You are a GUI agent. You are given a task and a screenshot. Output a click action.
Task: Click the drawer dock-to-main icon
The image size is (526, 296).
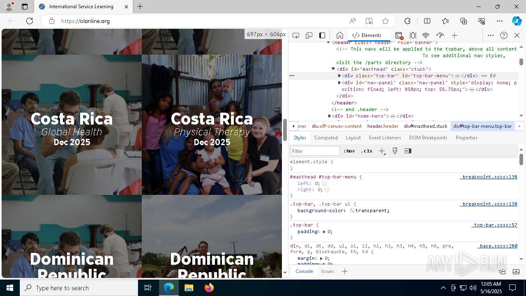(x=502, y=271)
